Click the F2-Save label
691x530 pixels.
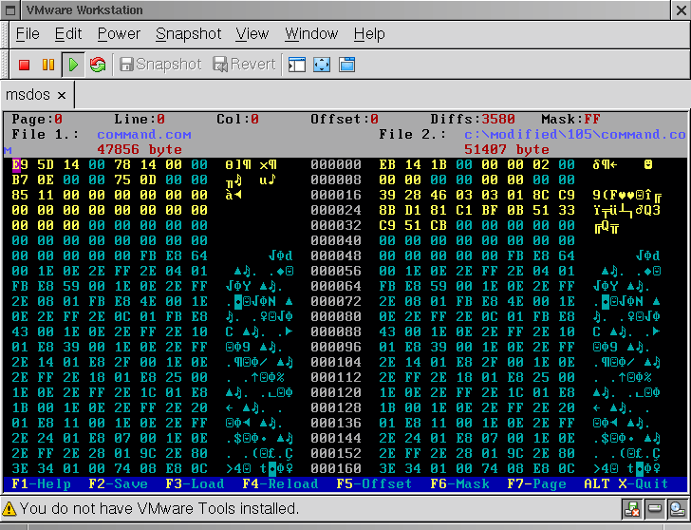pos(118,484)
